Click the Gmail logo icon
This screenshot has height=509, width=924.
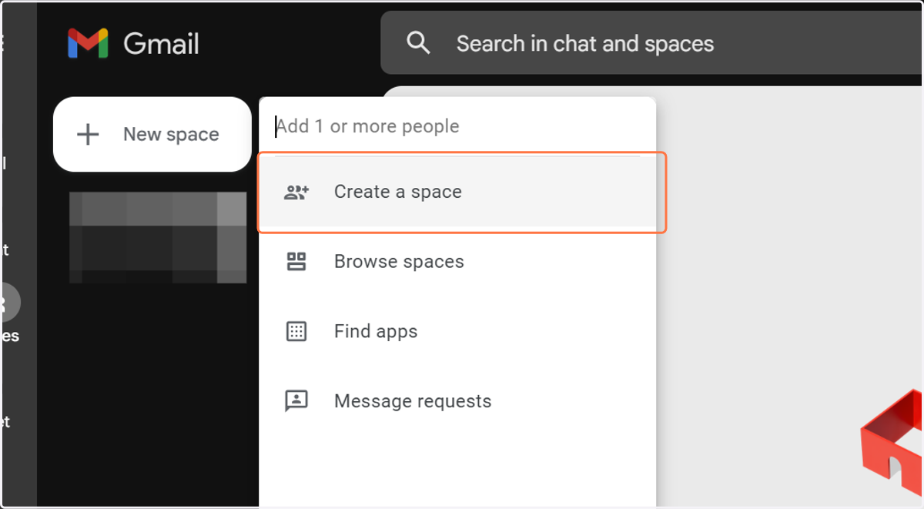click(x=88, y=44)
